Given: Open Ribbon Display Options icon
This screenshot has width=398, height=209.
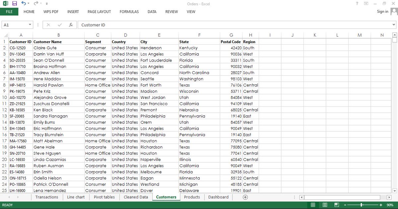Looking at the screenshot, I should click(x=366, y=3).
